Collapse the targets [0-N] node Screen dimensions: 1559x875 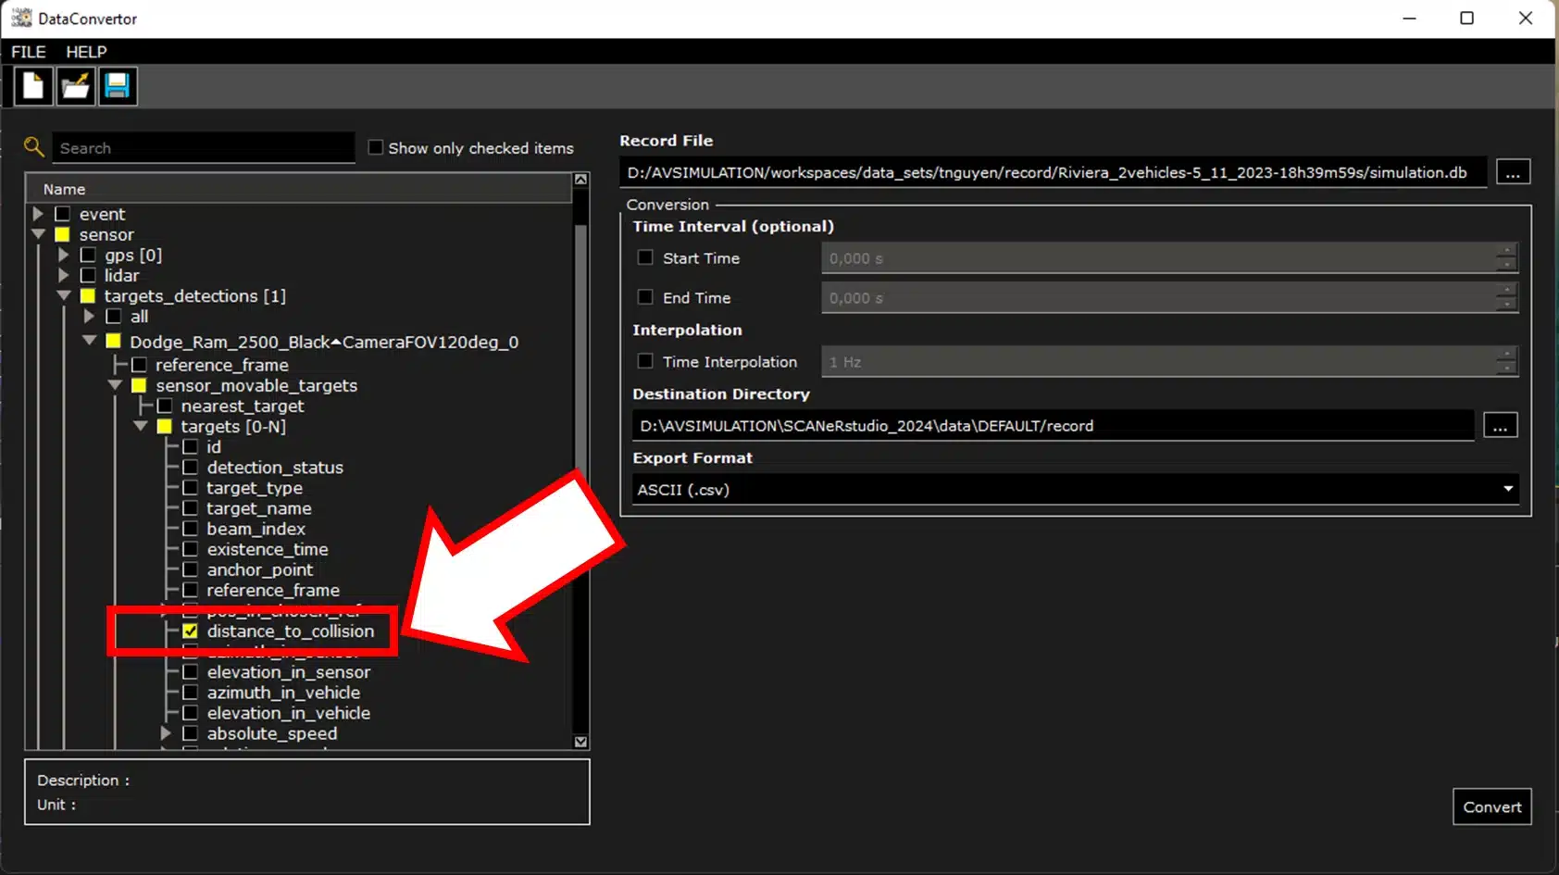[141, 426]
